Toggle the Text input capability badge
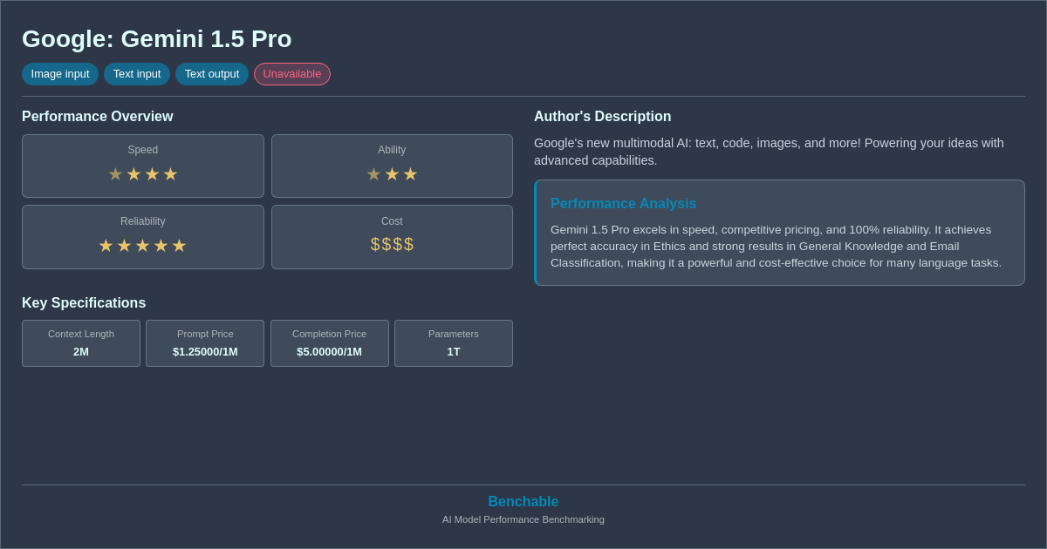The image size is (1047, 549). point(137,74)
